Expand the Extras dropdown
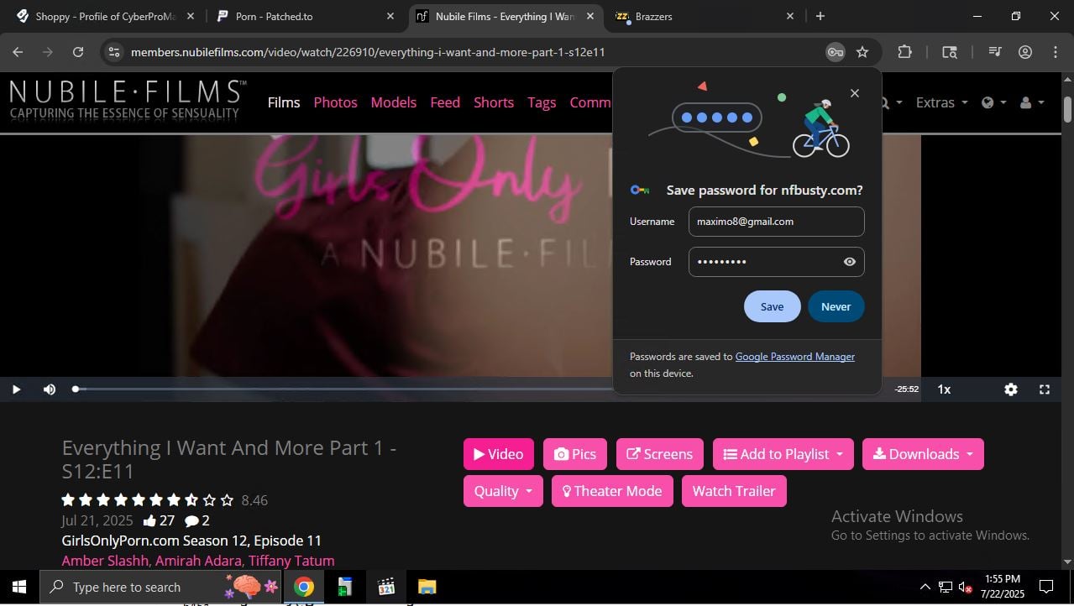Screen dimensions: 1074x606 (x=941, y=102)
